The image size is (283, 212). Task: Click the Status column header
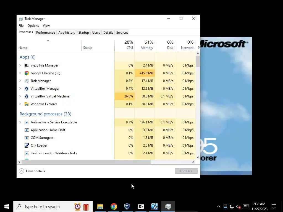[x=98, y=44]
